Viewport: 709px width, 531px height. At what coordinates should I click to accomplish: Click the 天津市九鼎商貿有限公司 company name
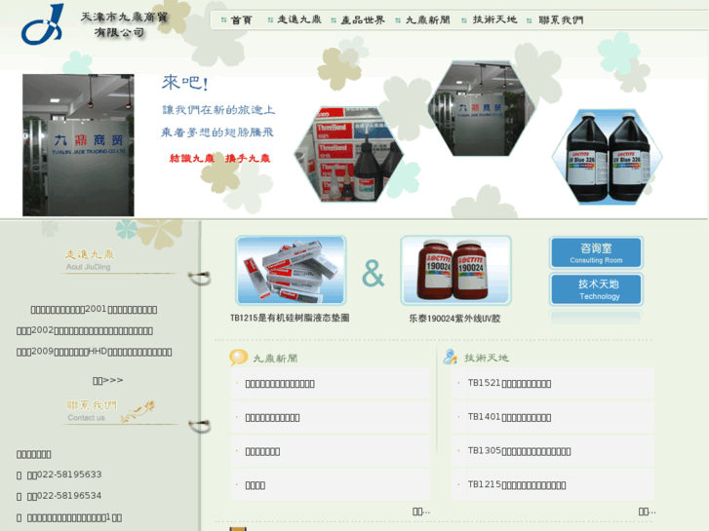[124, 24]
